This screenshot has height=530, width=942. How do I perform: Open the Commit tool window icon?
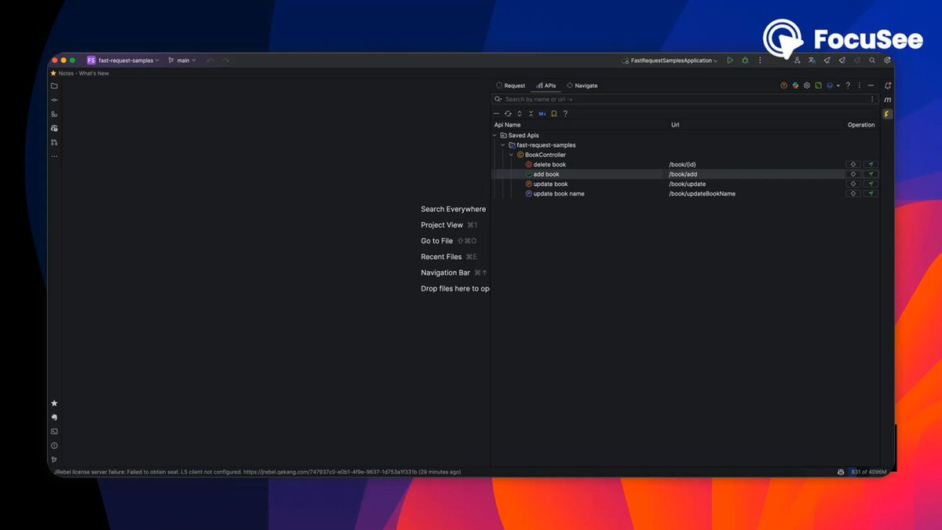point(54,100)
